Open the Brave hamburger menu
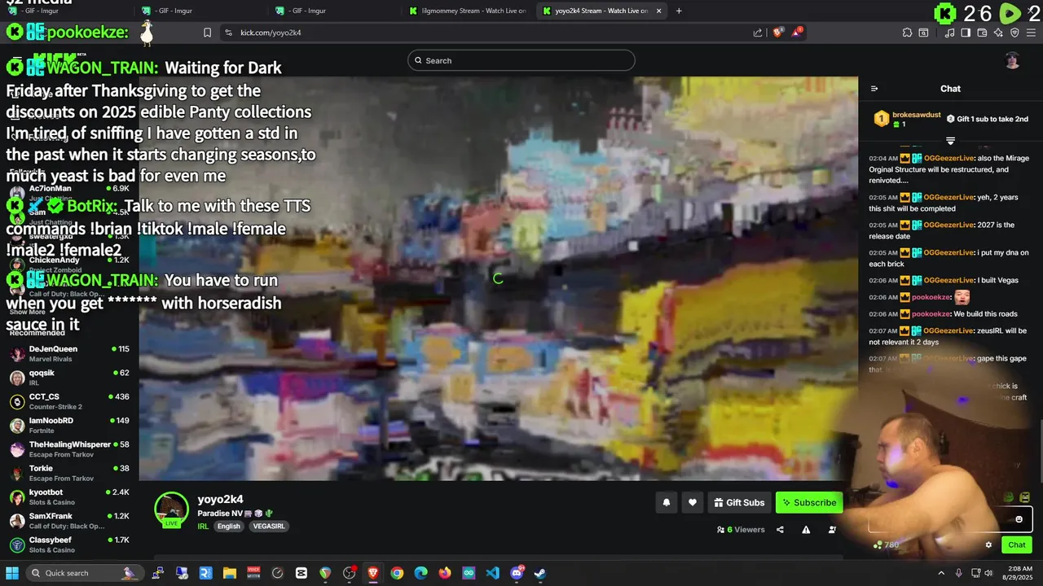1043x586 pixels. pos(1031,33)
